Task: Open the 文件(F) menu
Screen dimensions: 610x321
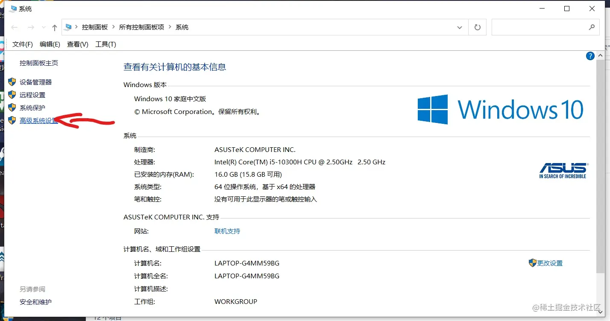Action: click(x=23, y=44)
